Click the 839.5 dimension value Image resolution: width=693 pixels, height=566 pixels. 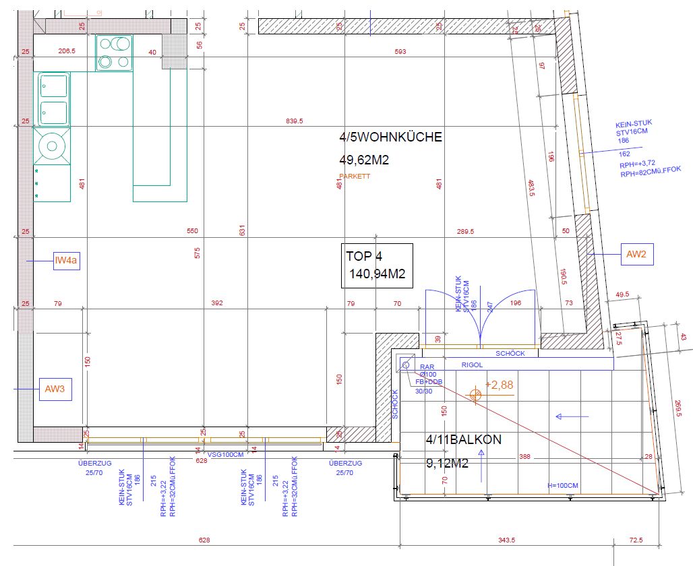[x=294, y=121]
